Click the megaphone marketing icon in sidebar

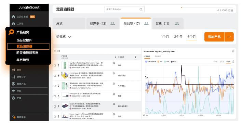click(13, 70)
